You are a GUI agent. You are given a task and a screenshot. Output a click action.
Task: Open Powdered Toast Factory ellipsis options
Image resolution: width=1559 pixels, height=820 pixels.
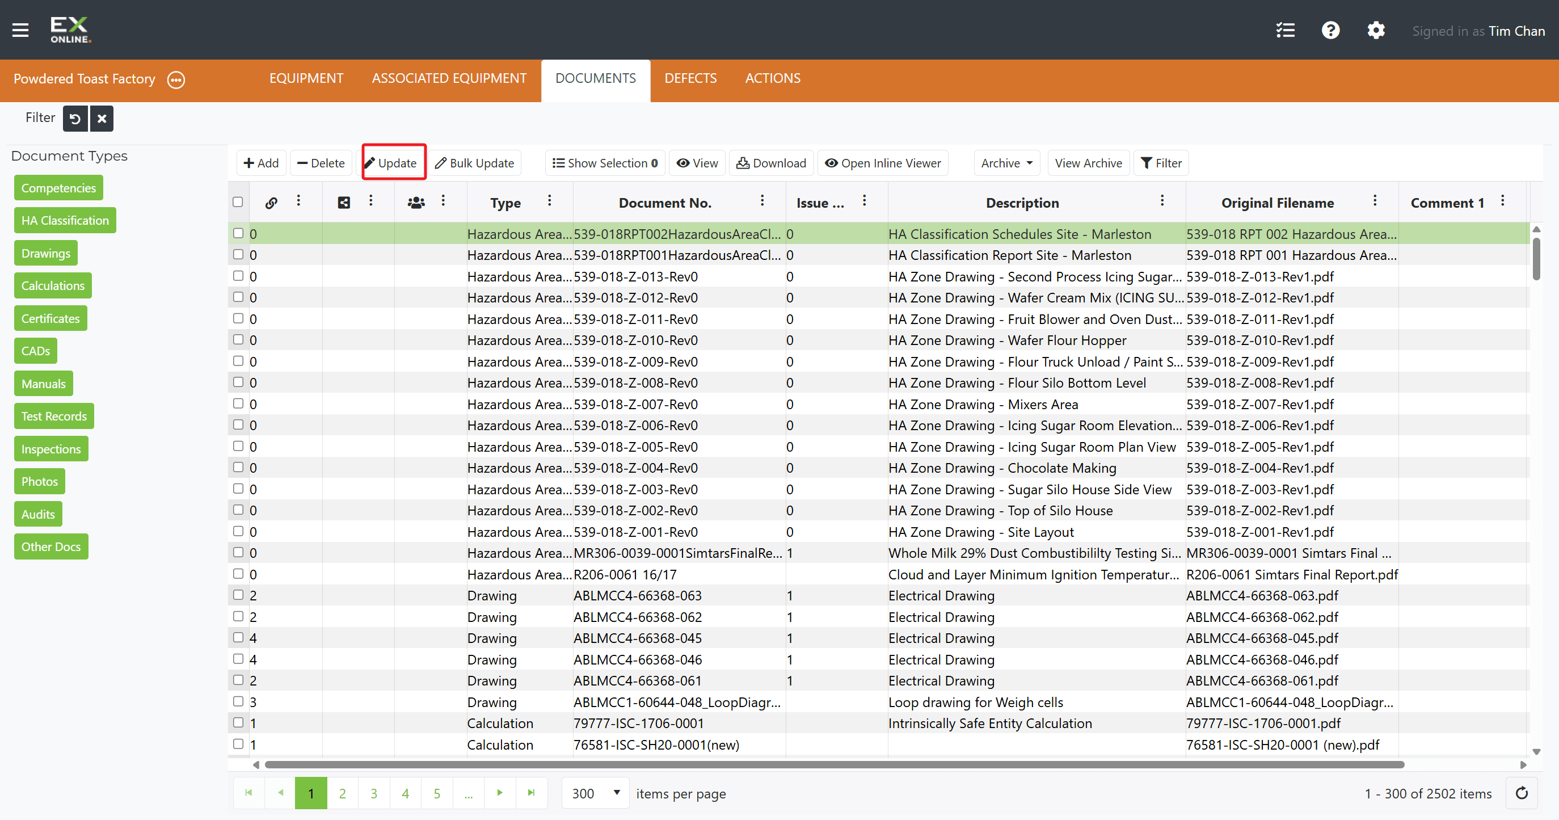coord(176,79)
